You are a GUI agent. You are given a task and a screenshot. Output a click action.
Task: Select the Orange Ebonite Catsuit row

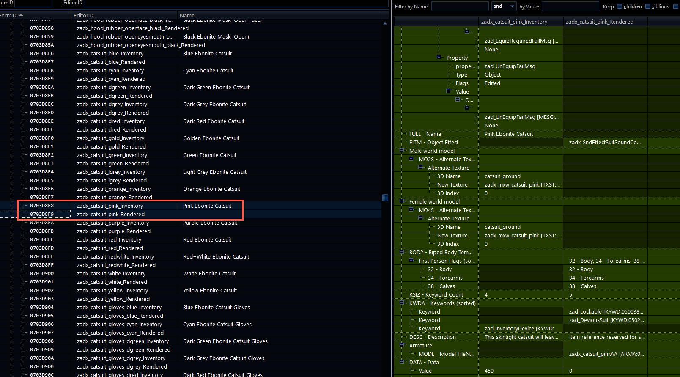coord(190,189)
